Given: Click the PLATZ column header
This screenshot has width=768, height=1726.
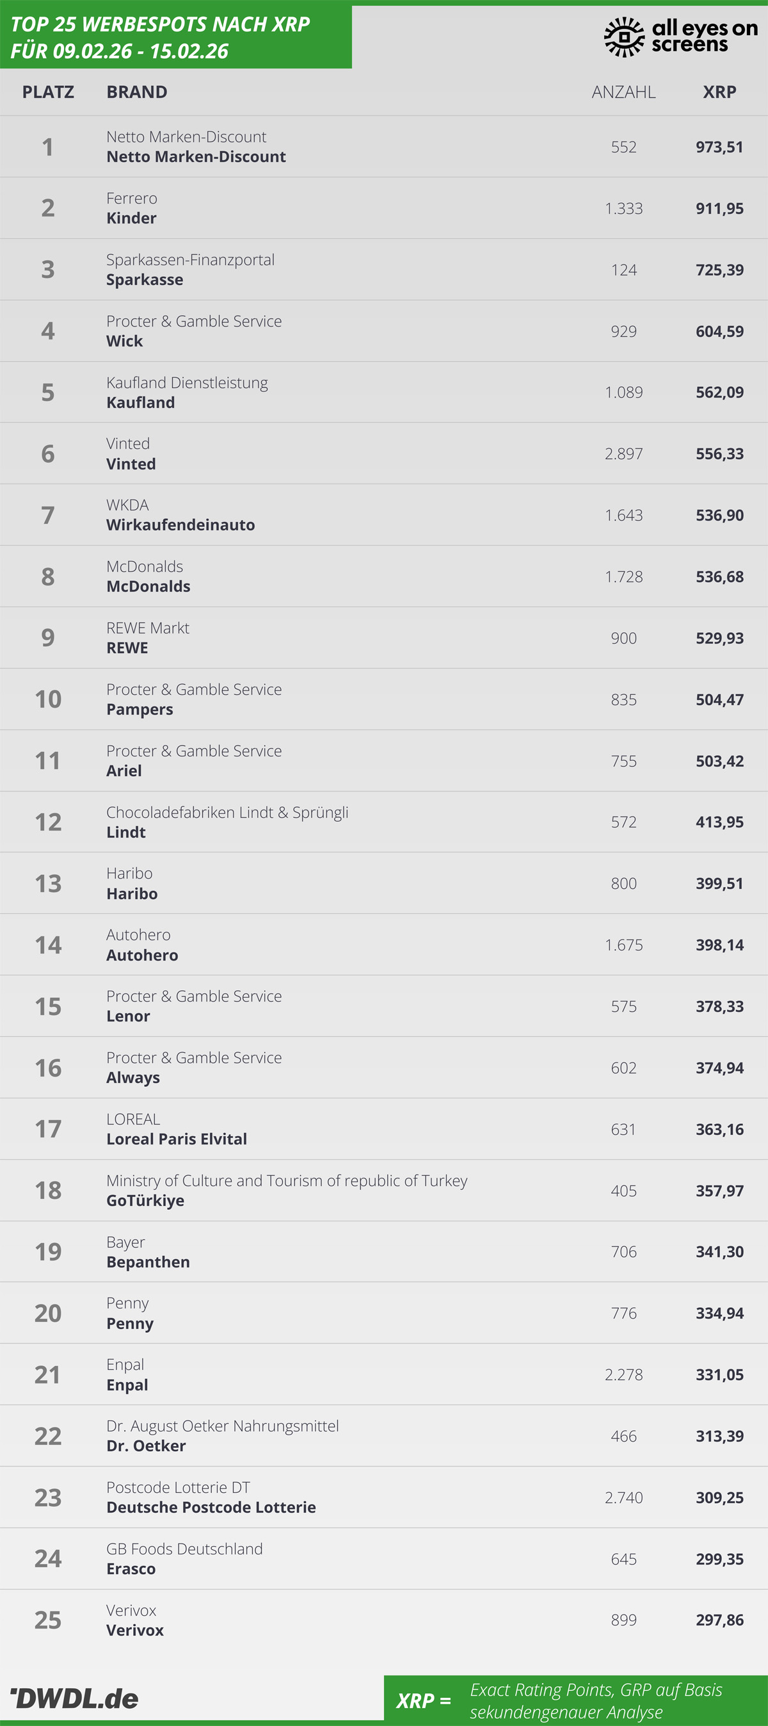Looking at the screenshot, I should pos(48,92).
